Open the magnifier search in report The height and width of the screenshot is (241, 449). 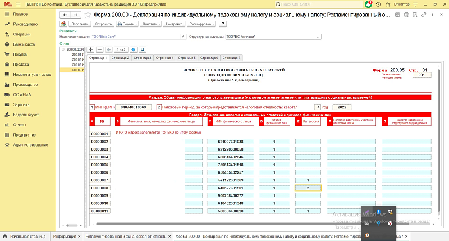point(143,49)
